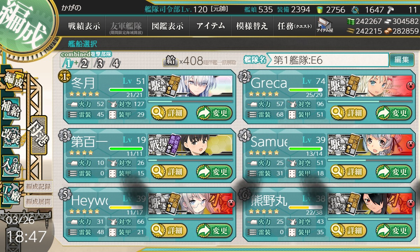Open the 戦績表示 menu

(84, 26)
